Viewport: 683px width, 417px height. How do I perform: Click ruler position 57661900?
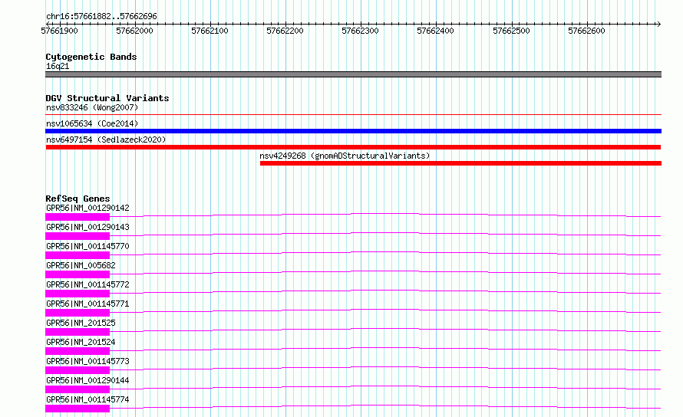(x=59, y=31)
